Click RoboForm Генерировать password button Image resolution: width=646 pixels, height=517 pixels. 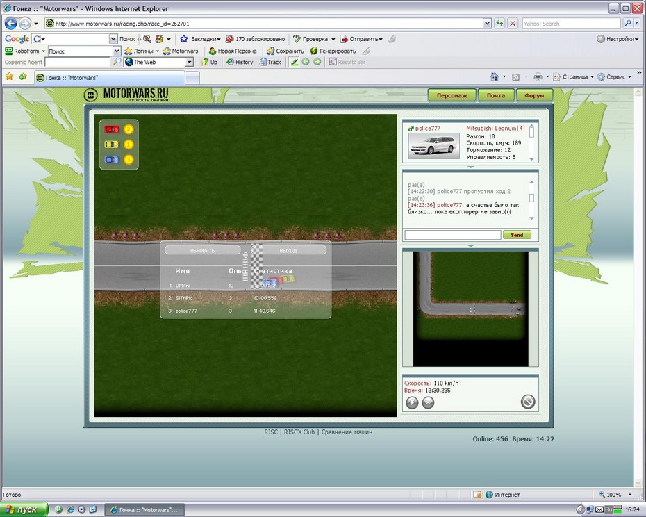coord(333,51)
